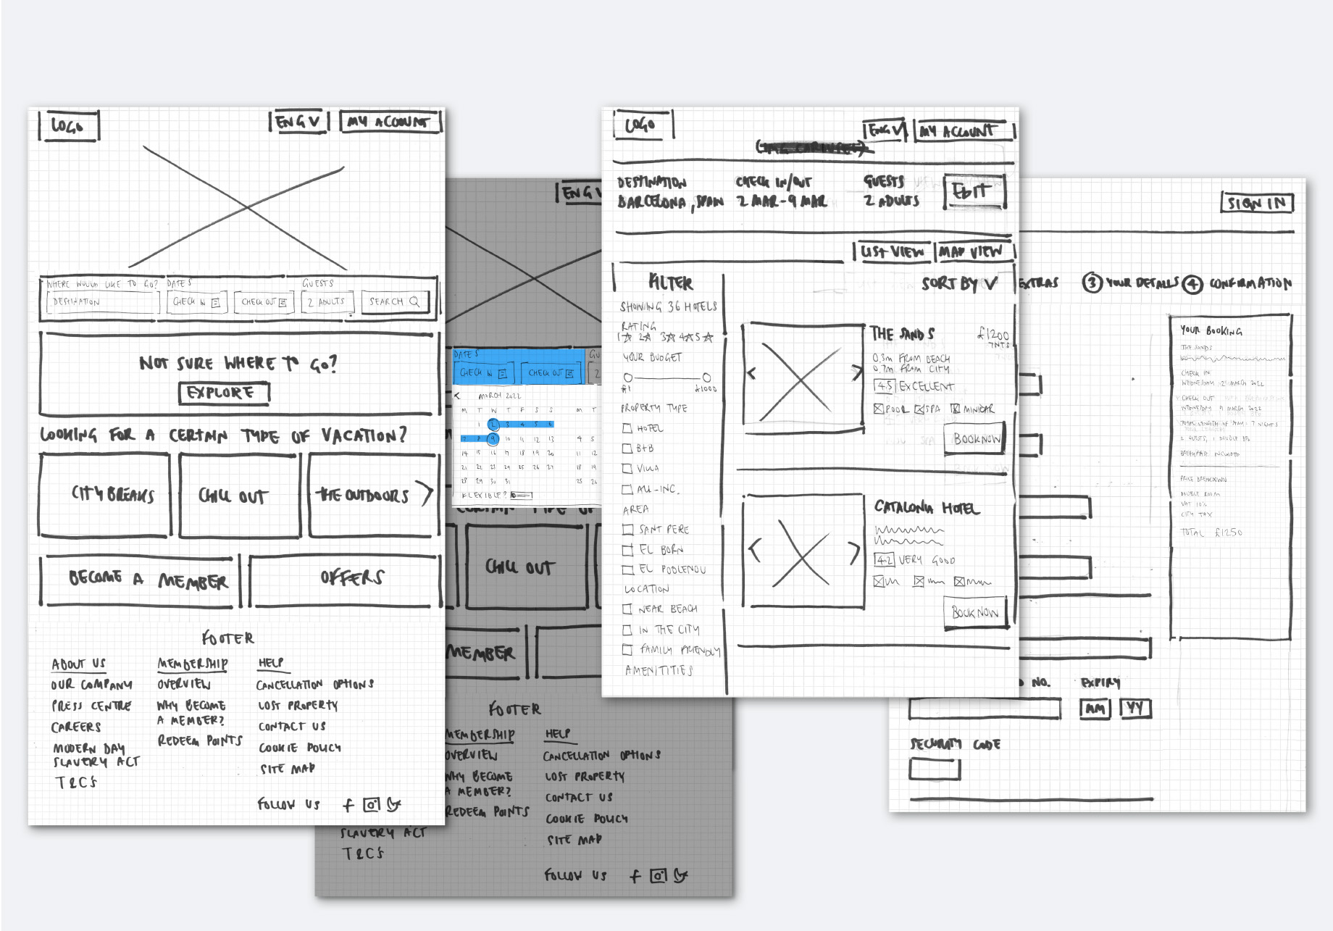The width and height of the screenshot is (1333, 931).
Task: Open the ENG language dropdown on the homepage wireframe
Action: [x=299, y=122]
